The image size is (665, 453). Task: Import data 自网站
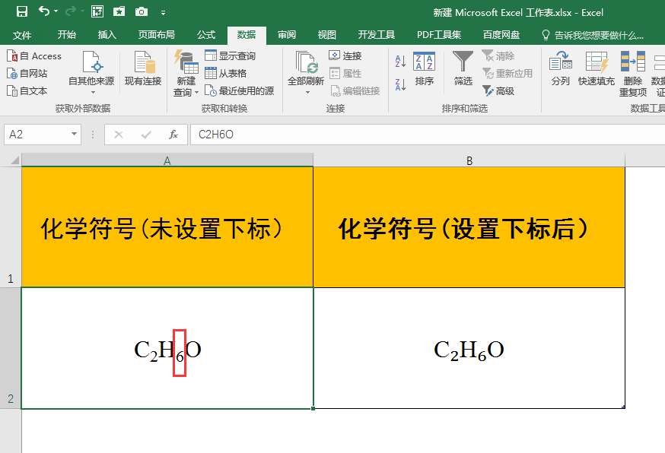27,73
